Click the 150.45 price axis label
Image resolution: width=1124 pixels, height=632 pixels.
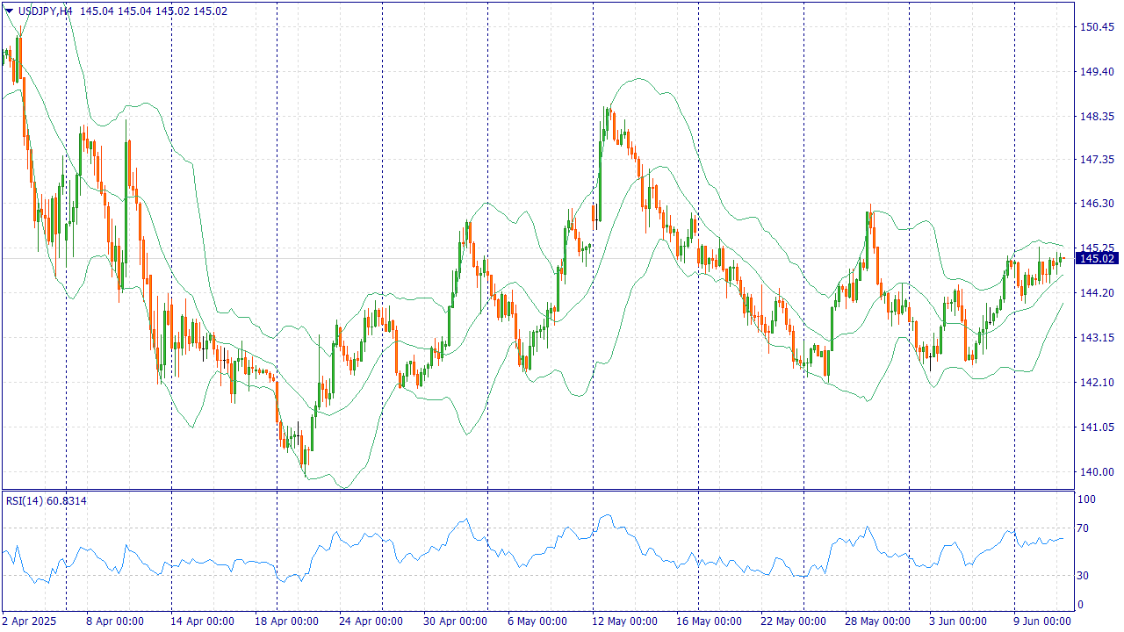coord(1096,27)
